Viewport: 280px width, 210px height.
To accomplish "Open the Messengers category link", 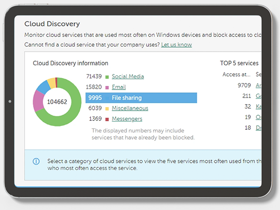I will [127, 119].
